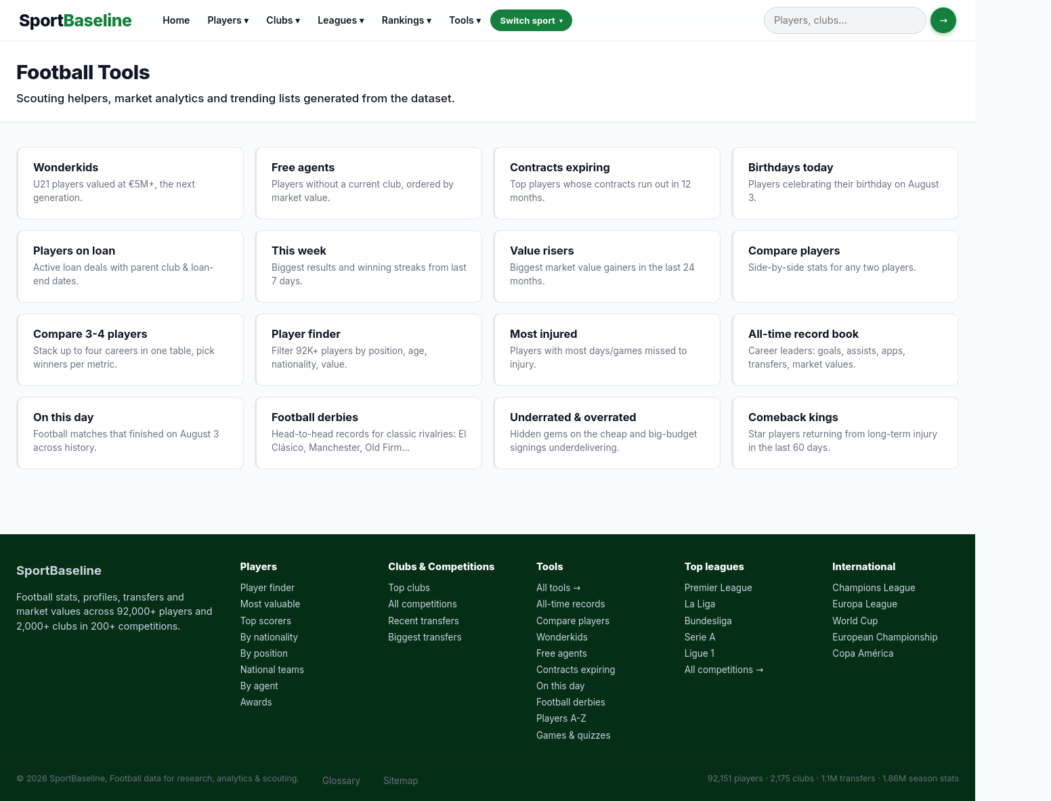Click the footer Premier League link
This screenshot has width=1051, height=801.
pyautogui.click(x=718, y=588)
